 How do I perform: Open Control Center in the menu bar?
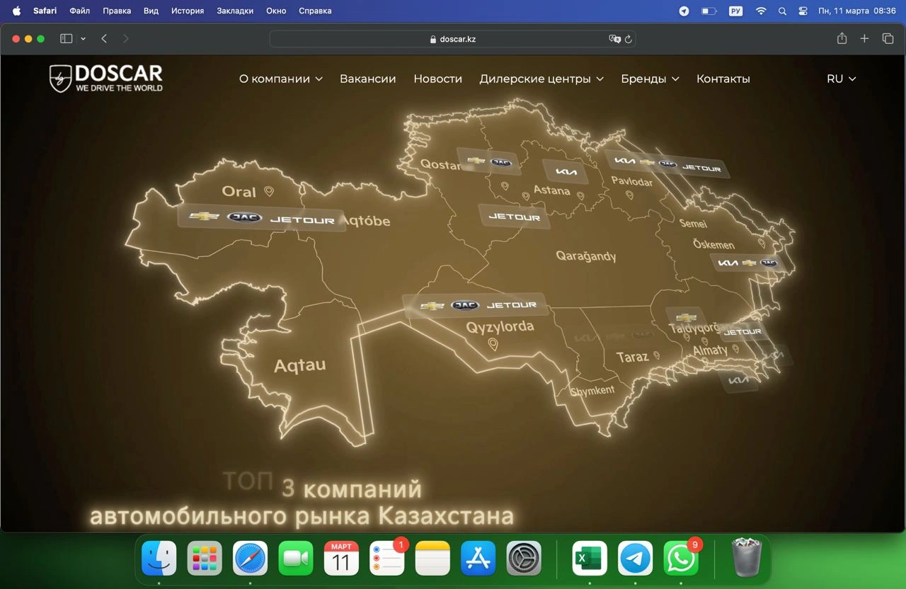tap(803, 11)
